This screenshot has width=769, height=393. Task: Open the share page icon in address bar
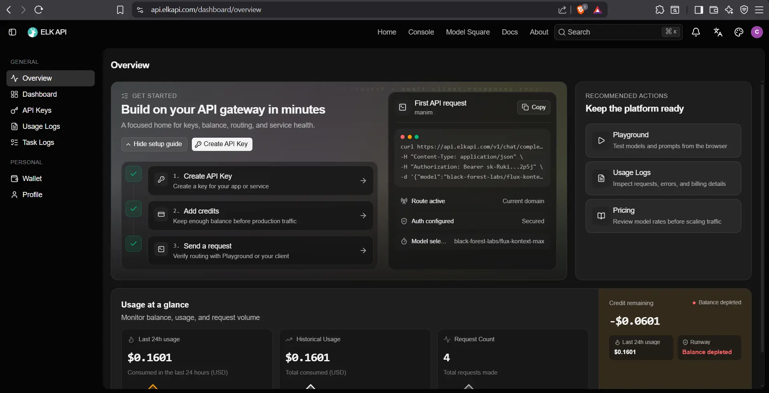[562, 10]
